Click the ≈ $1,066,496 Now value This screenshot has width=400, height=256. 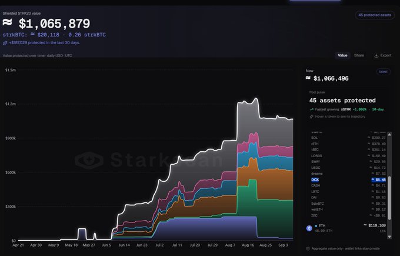coord(327,79)
